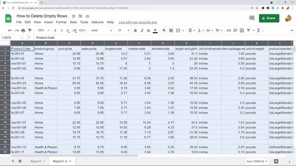Open last edit version history link
This screenshot has width=296, height=166.
pyautogui.click(x=138, y=22)
